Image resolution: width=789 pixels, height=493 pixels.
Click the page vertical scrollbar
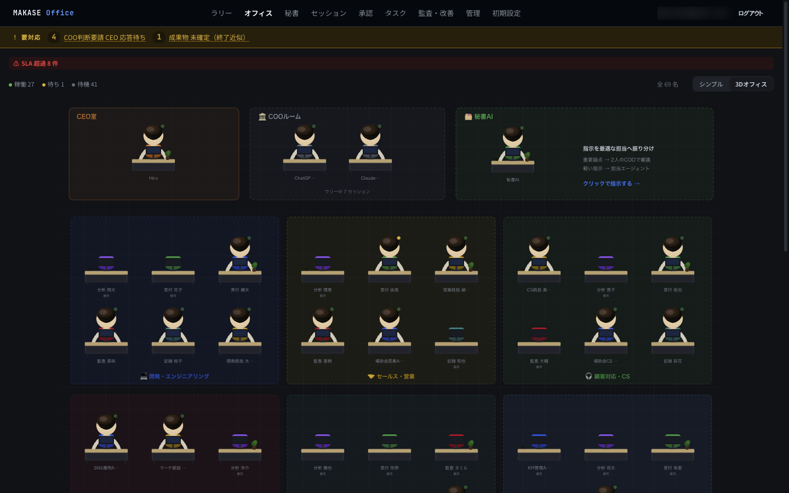tap(786, 126)
